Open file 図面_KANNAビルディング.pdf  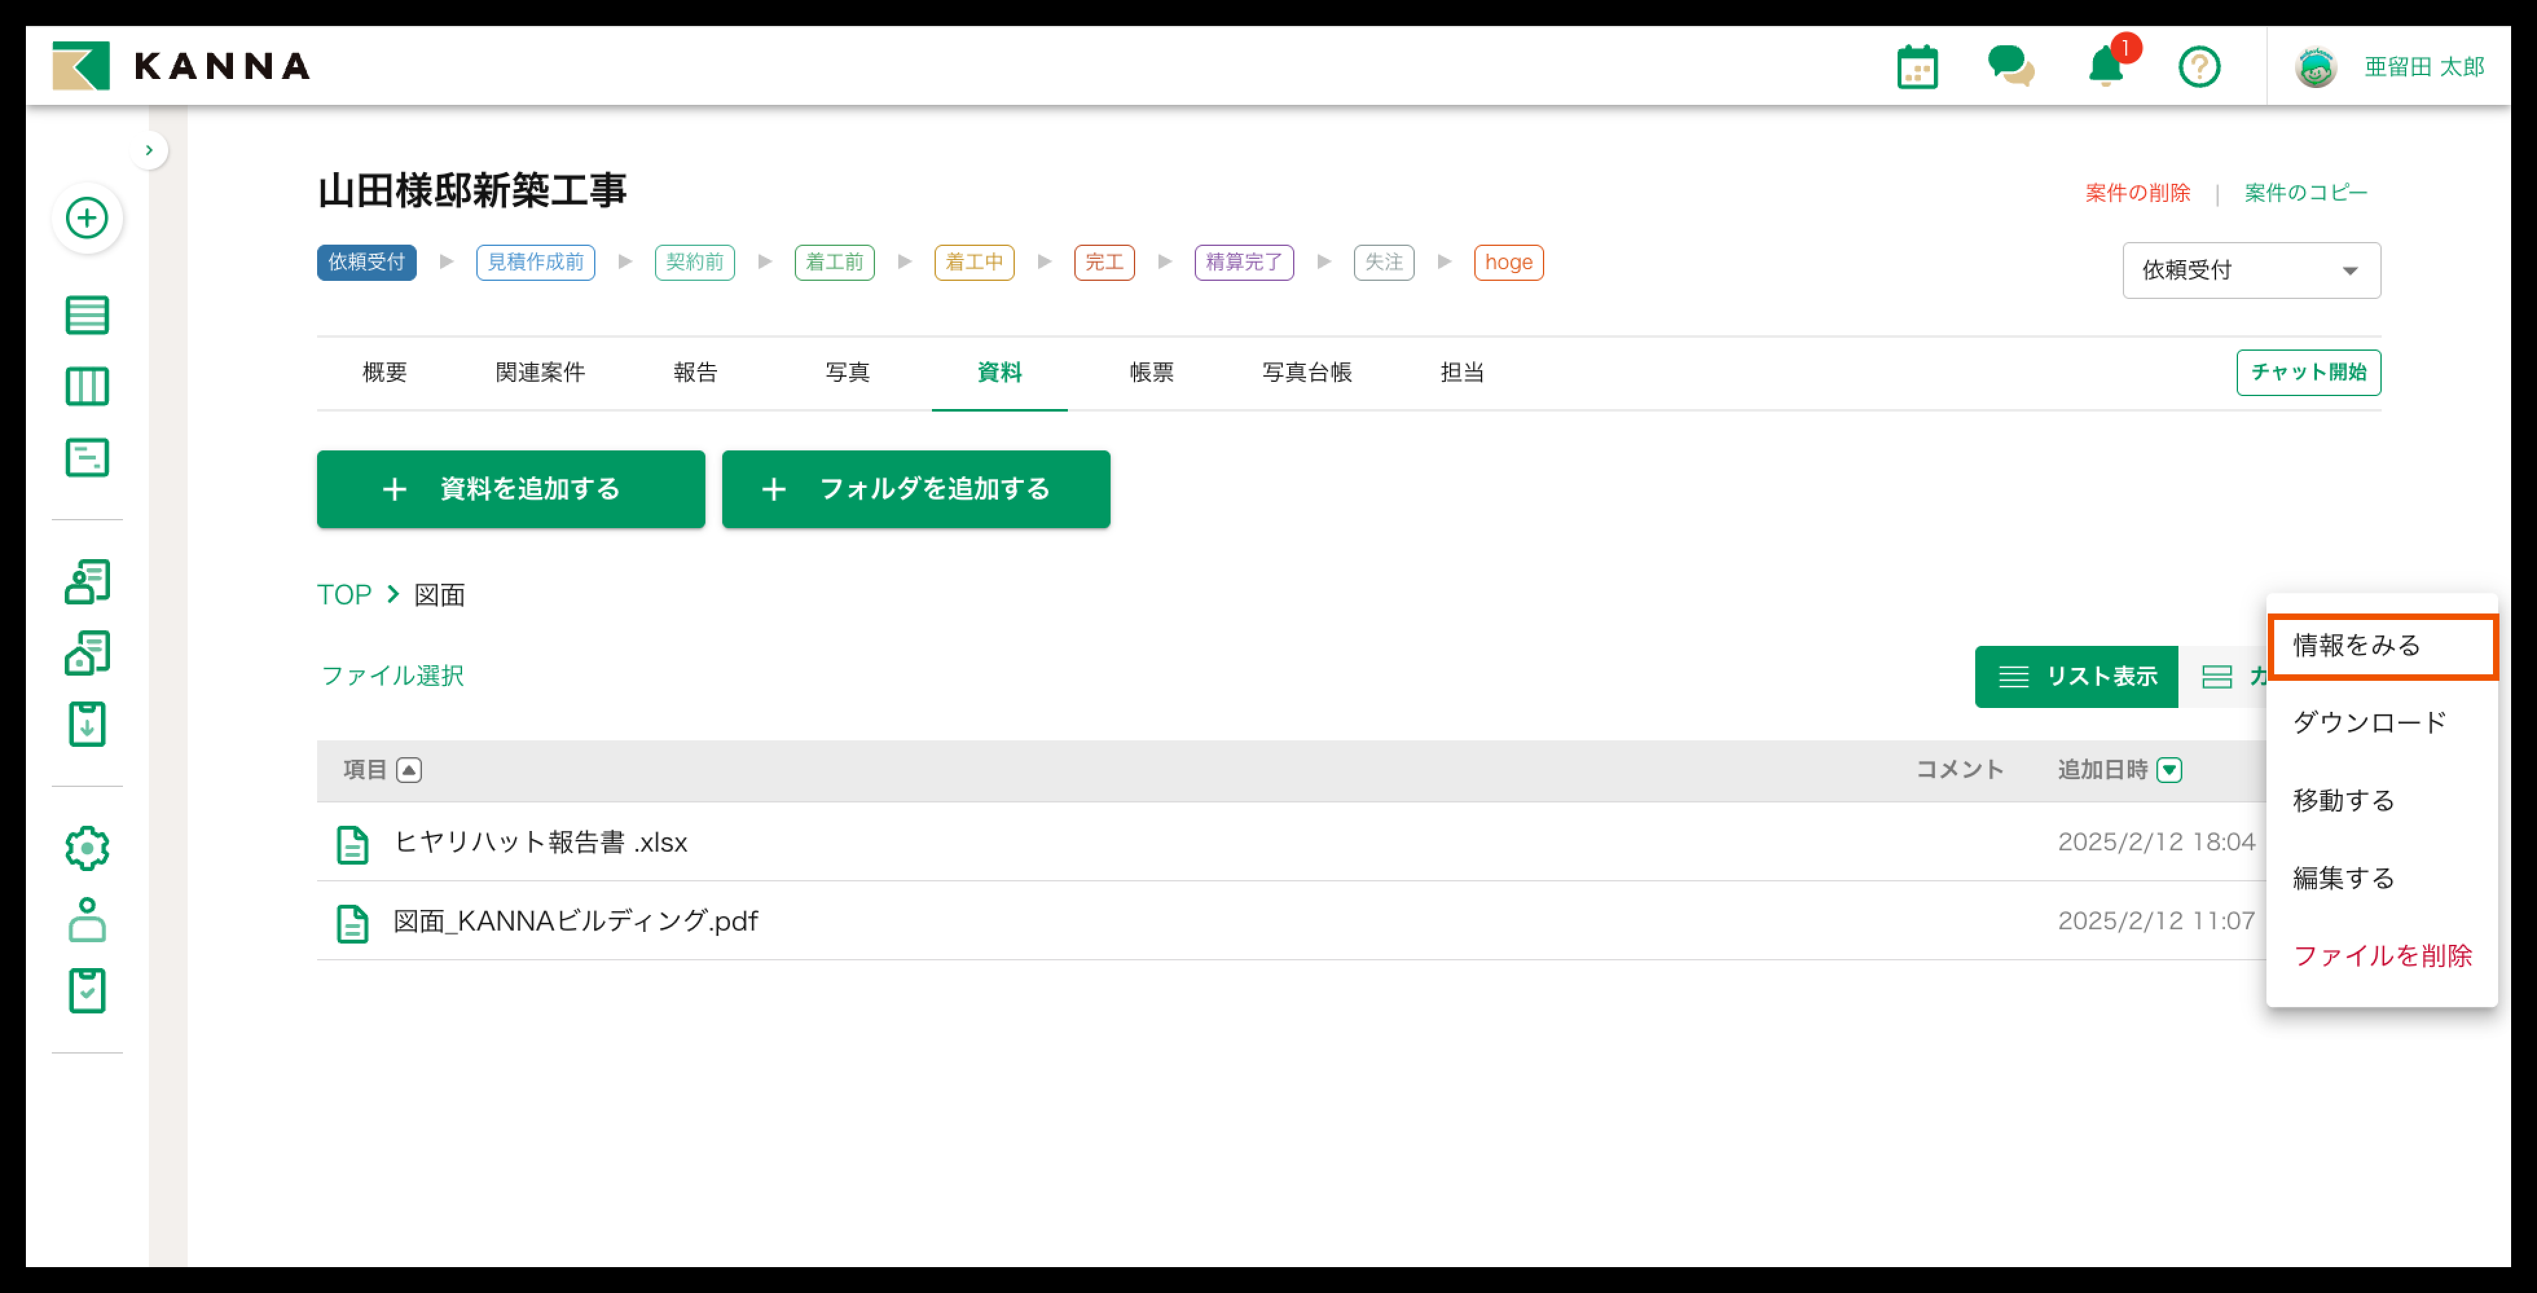[x=575, y=922]
